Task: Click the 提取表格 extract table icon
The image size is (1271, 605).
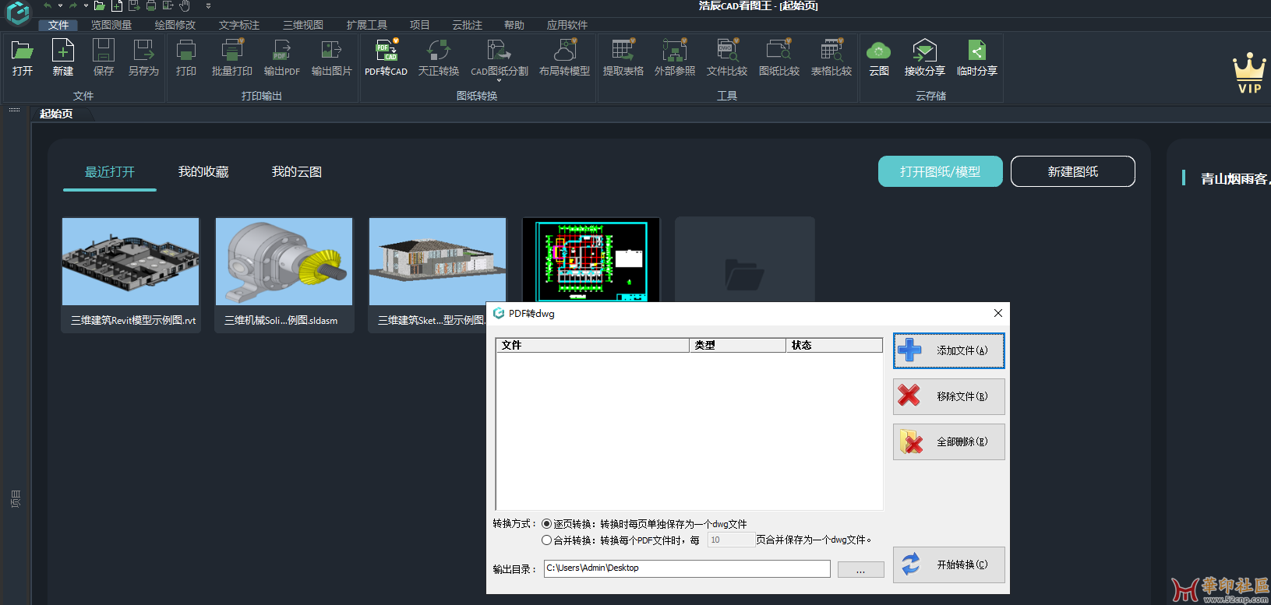Action: [x=623, y=58]
